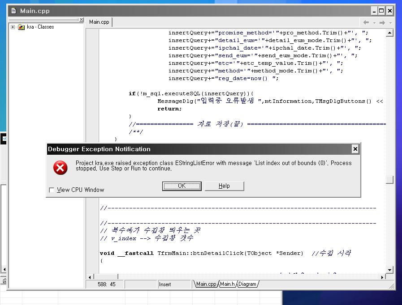Click the editor vertical scrollbar down arrow
The image size is (402, 305).
(389, 270)
